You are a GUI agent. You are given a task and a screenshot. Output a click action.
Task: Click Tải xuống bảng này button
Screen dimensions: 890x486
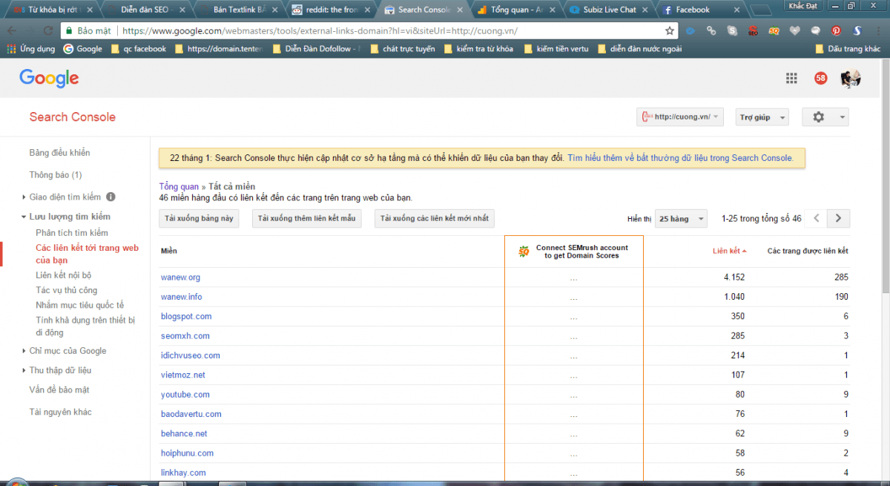pyautogui.click(x=199, y=219)
